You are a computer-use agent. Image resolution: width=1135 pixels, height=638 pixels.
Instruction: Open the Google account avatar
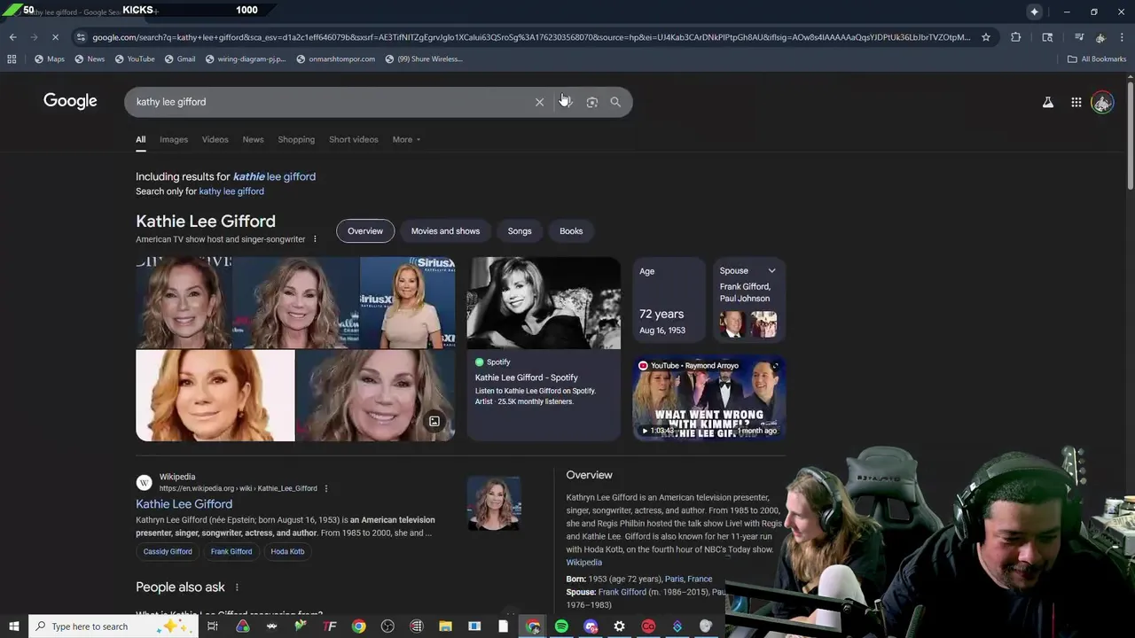[x=1102, y=102]
